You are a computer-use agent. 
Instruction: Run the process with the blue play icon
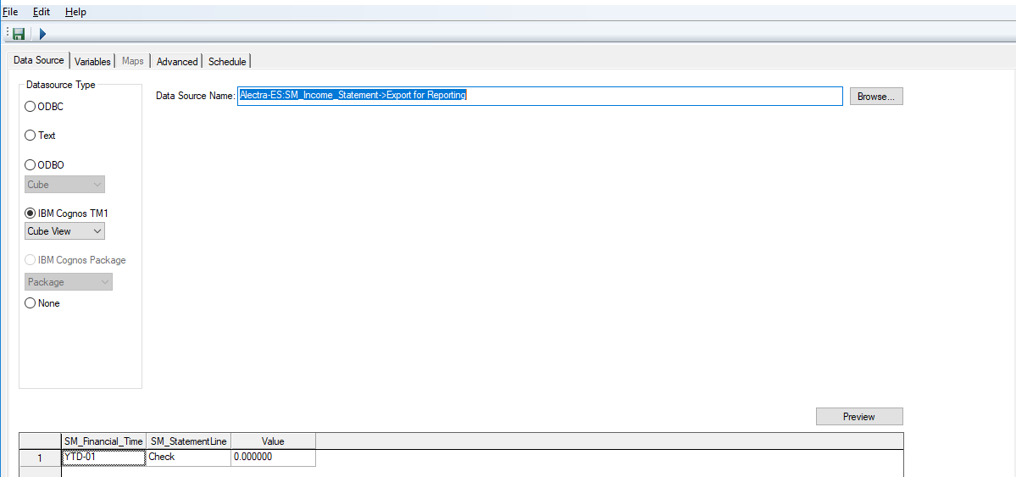42,34
